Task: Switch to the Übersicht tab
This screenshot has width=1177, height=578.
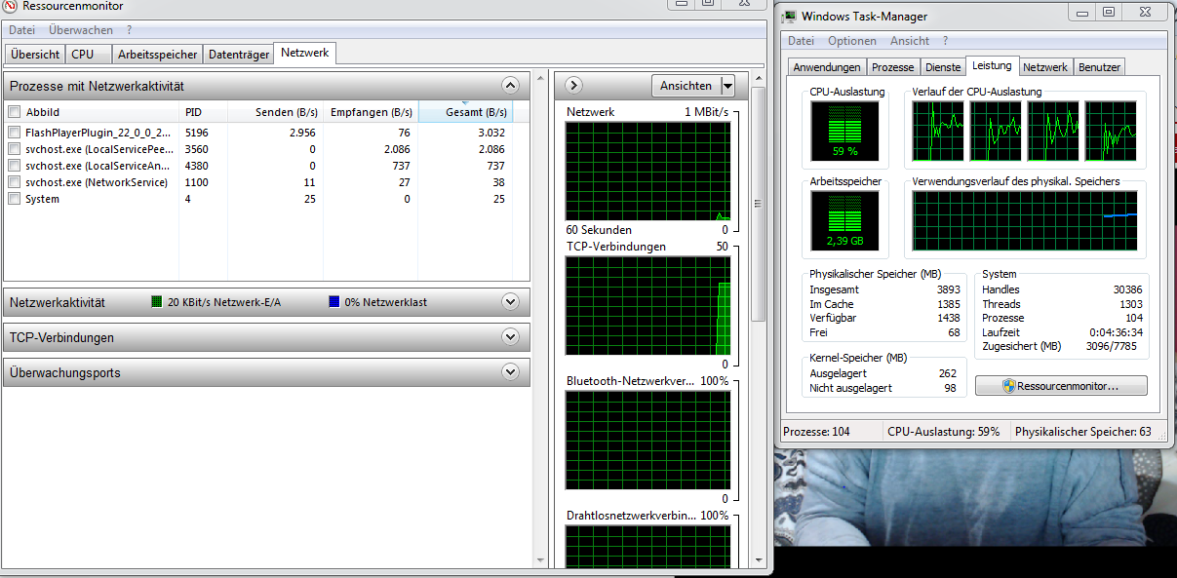Action: pos(35,55)
